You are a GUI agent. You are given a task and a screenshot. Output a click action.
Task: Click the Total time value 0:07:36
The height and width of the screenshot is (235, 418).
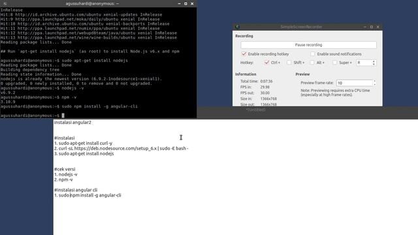click(x=266, y=81)
